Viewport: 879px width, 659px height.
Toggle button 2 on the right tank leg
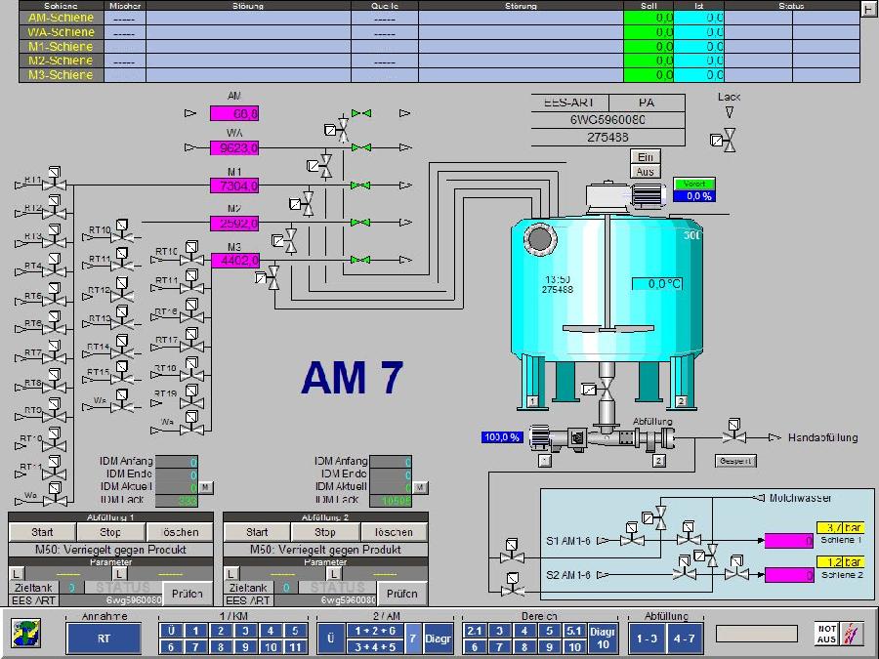click(x=681, y=401)
